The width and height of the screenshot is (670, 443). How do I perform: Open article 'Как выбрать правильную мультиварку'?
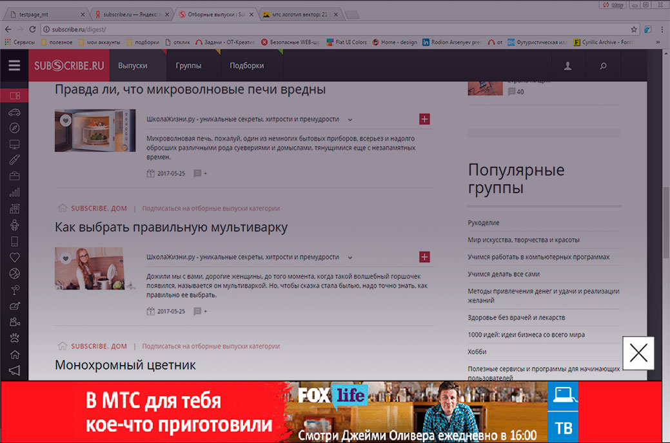coord(171,227)
